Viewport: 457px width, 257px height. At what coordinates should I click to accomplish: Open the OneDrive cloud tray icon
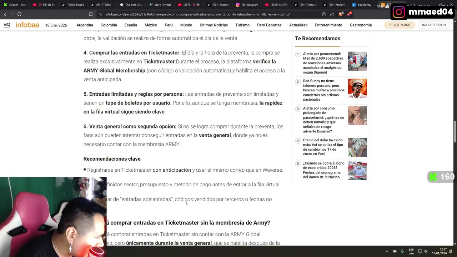coord(395,251)
